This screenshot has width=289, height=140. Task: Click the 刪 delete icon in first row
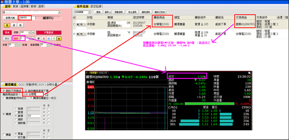[x=78, y=24]
